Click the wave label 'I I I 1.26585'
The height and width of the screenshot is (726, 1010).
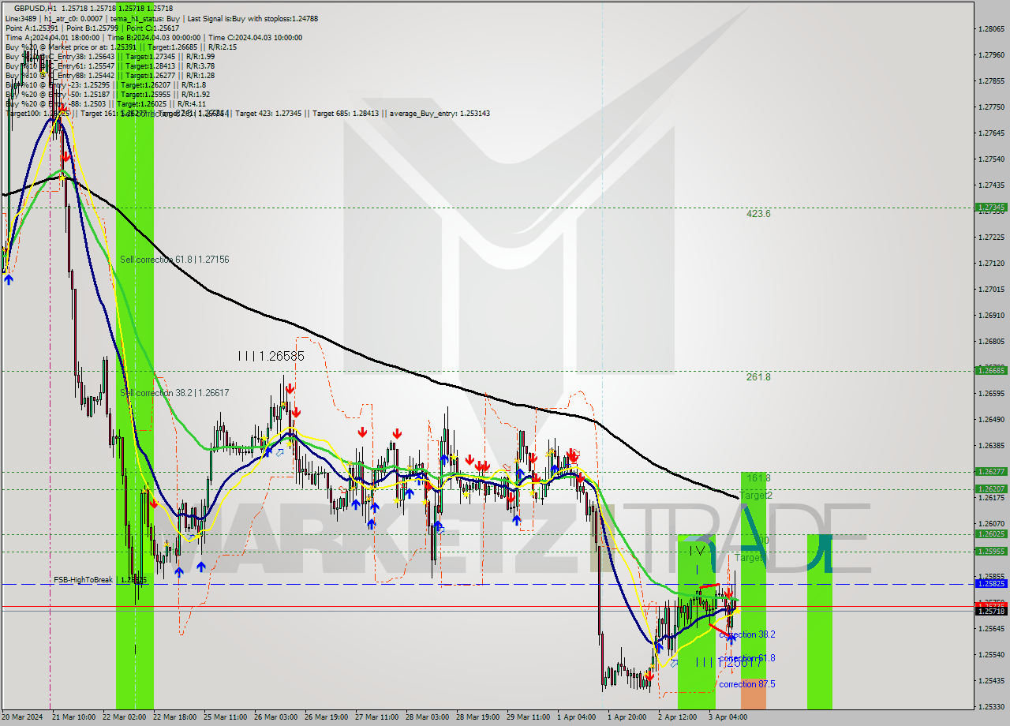tap(271, 357)
